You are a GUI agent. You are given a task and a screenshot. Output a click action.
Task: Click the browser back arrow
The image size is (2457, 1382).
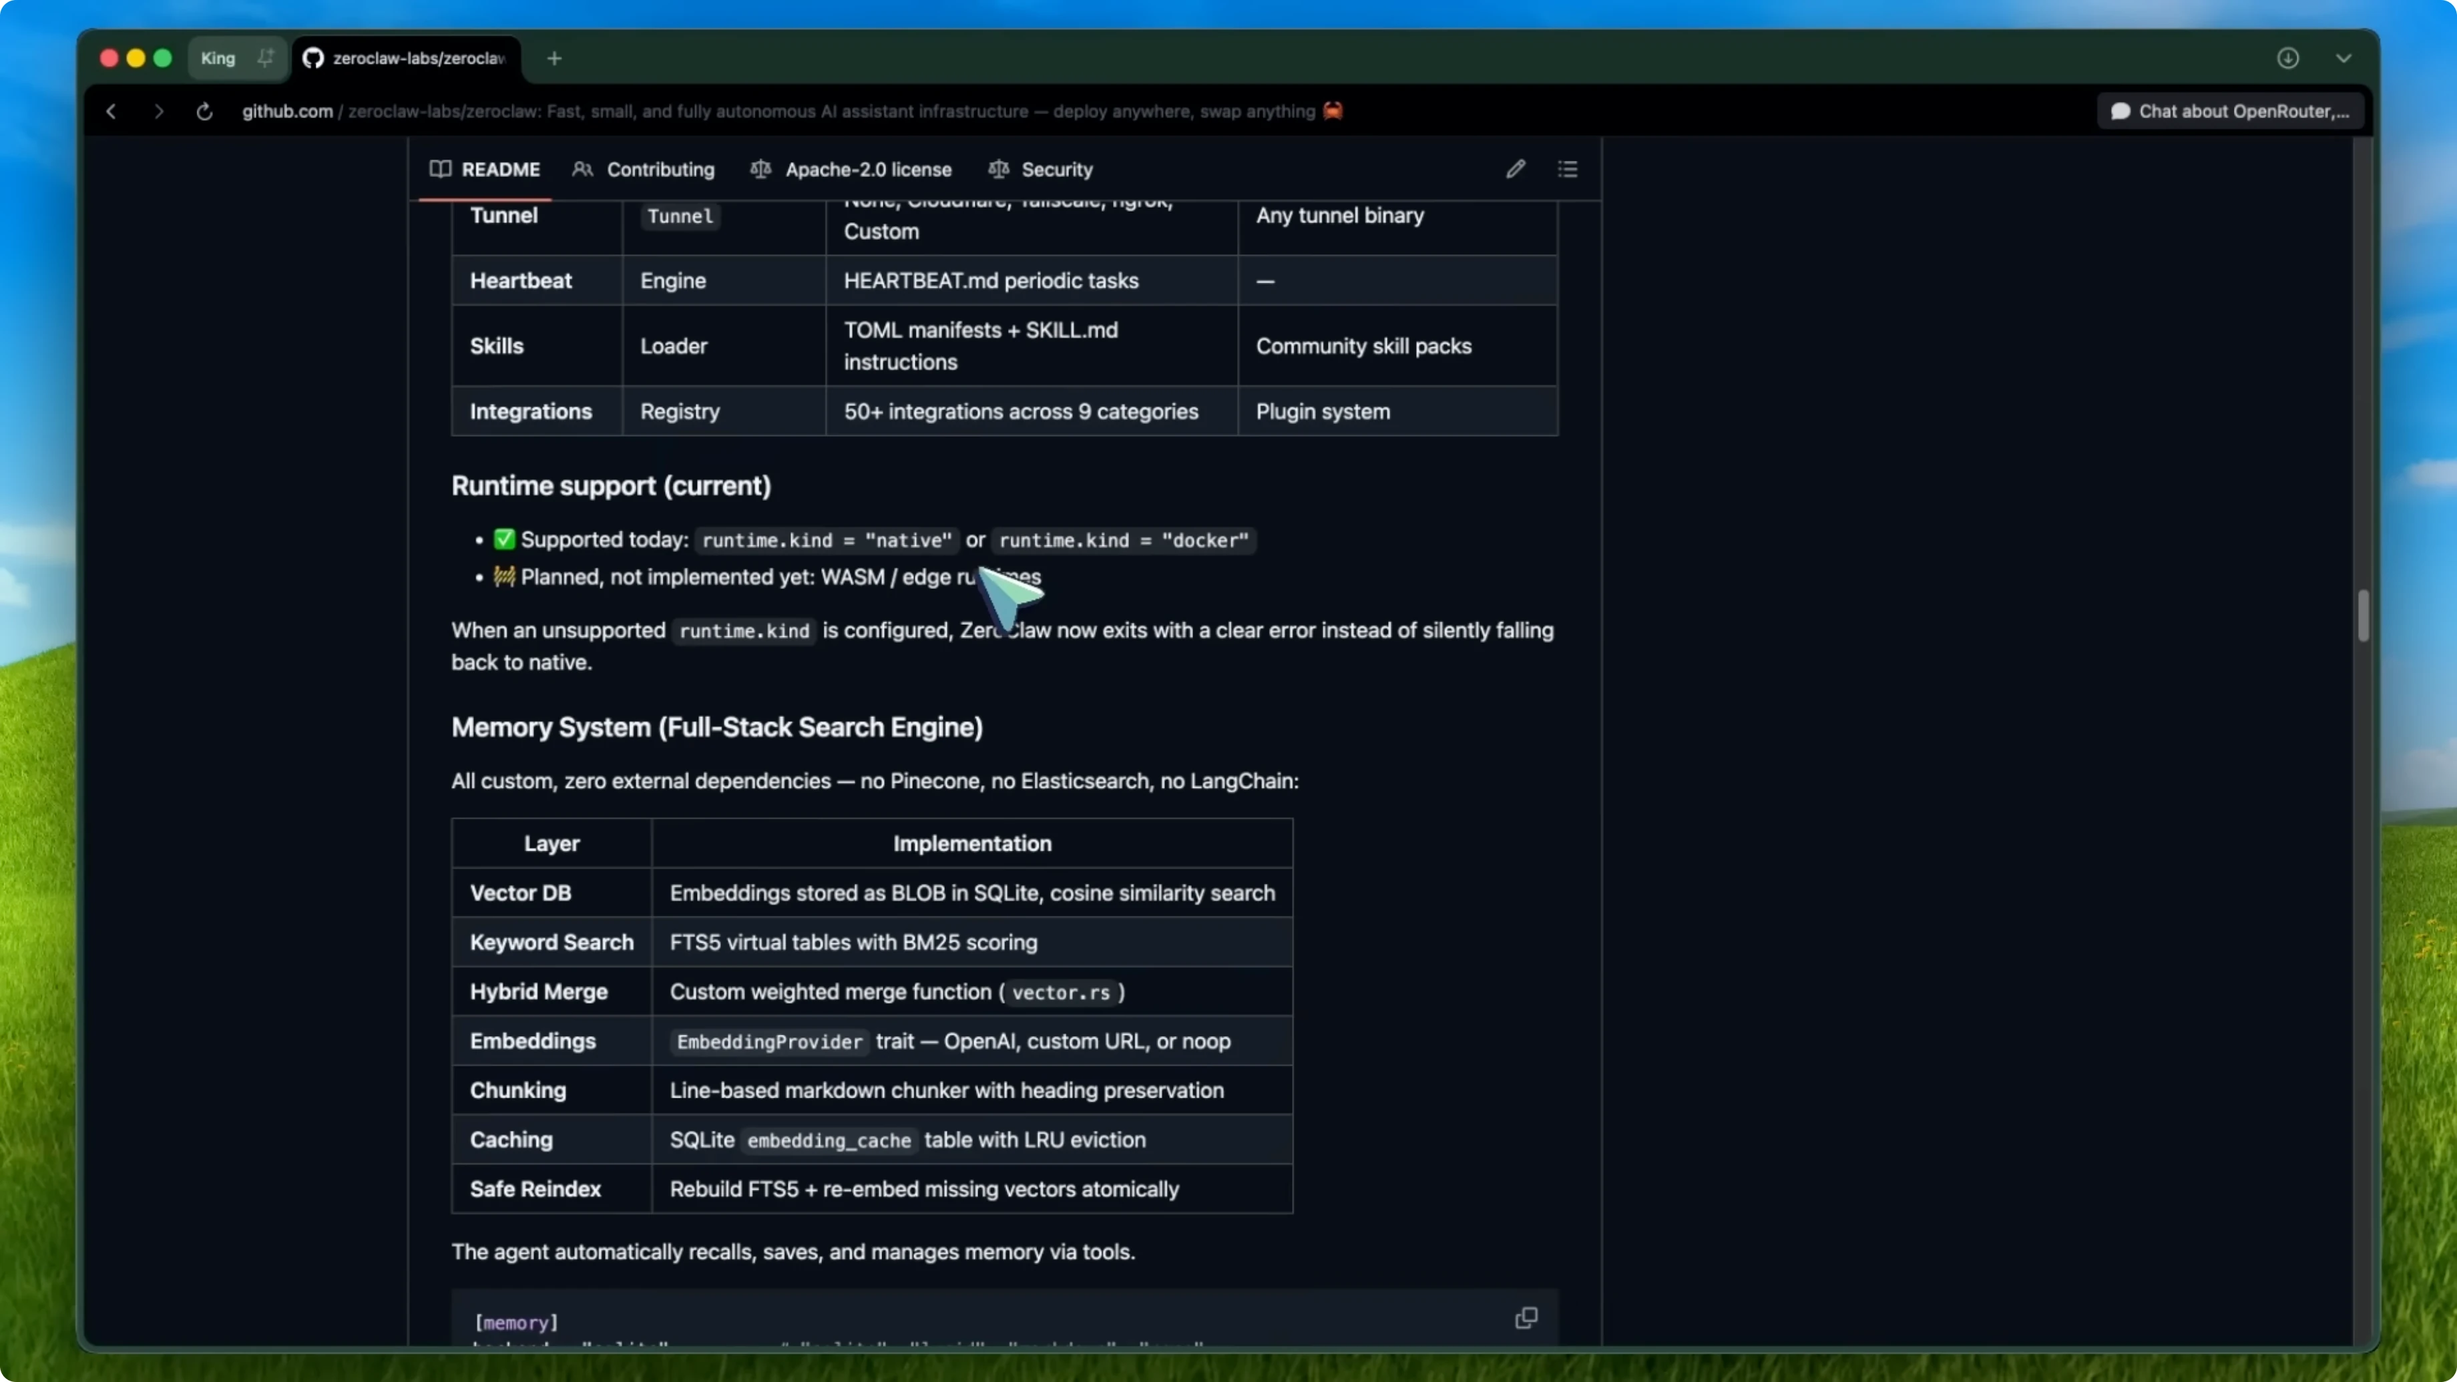[111, 111]
